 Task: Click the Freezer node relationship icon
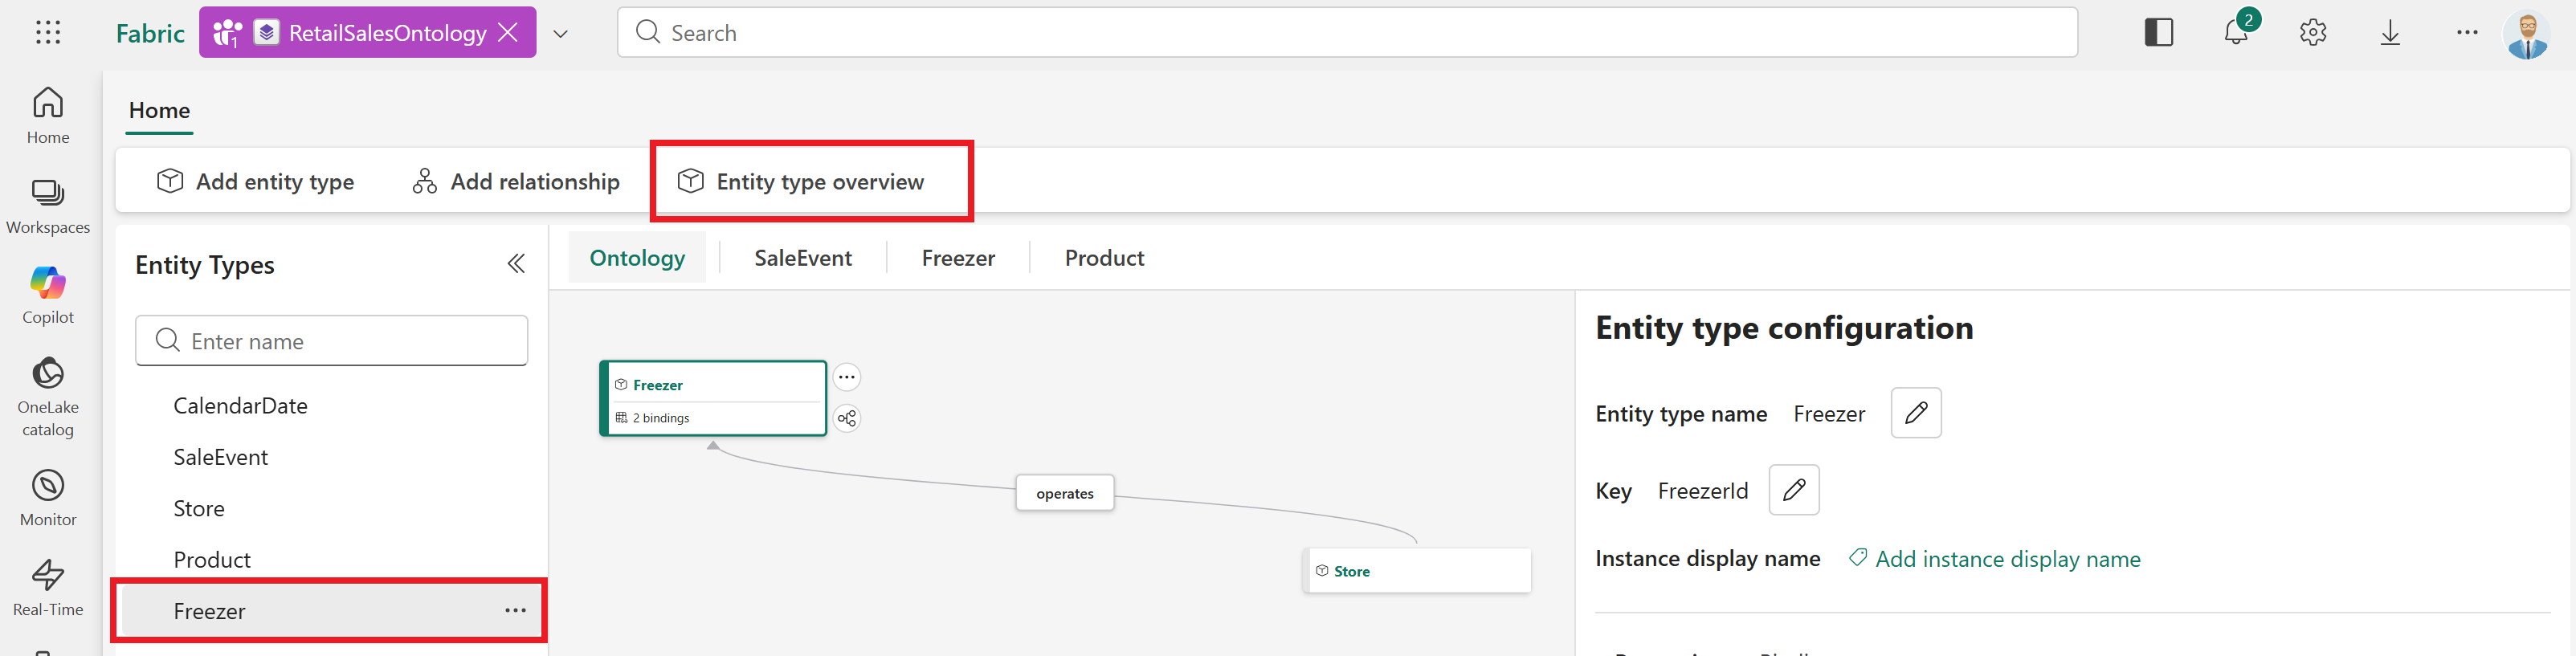point(847,418)
